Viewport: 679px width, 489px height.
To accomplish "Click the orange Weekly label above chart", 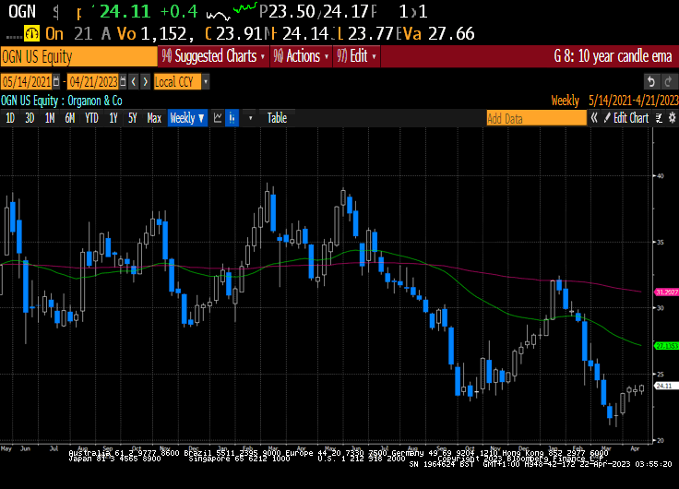I will coord(566,101).
